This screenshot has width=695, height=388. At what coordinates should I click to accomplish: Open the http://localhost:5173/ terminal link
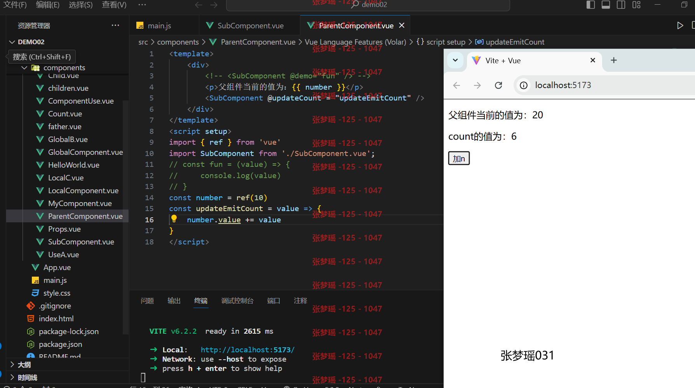click(x=247, y=350)
